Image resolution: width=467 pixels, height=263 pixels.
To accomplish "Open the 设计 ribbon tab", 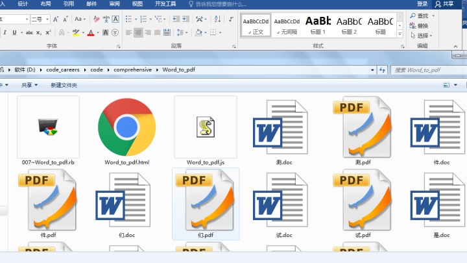I will tap(23, 4).
